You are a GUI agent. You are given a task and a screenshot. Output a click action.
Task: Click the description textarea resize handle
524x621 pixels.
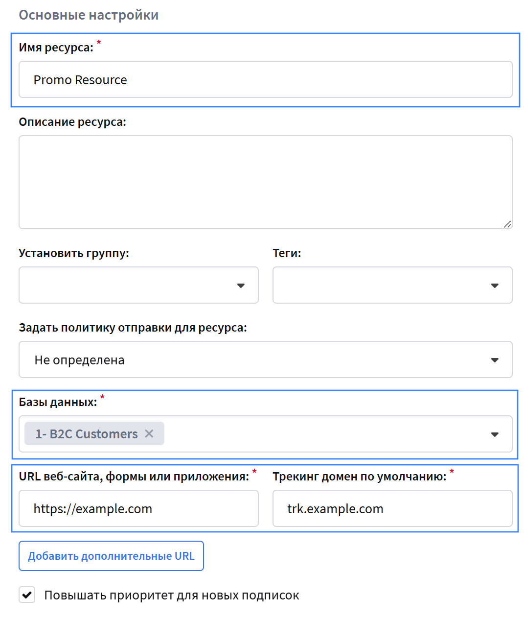click(507, 224)
